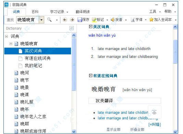This screenshot has height=134, width=183.
Task: Save the entry with 保存 button
Action: (83, 20)
